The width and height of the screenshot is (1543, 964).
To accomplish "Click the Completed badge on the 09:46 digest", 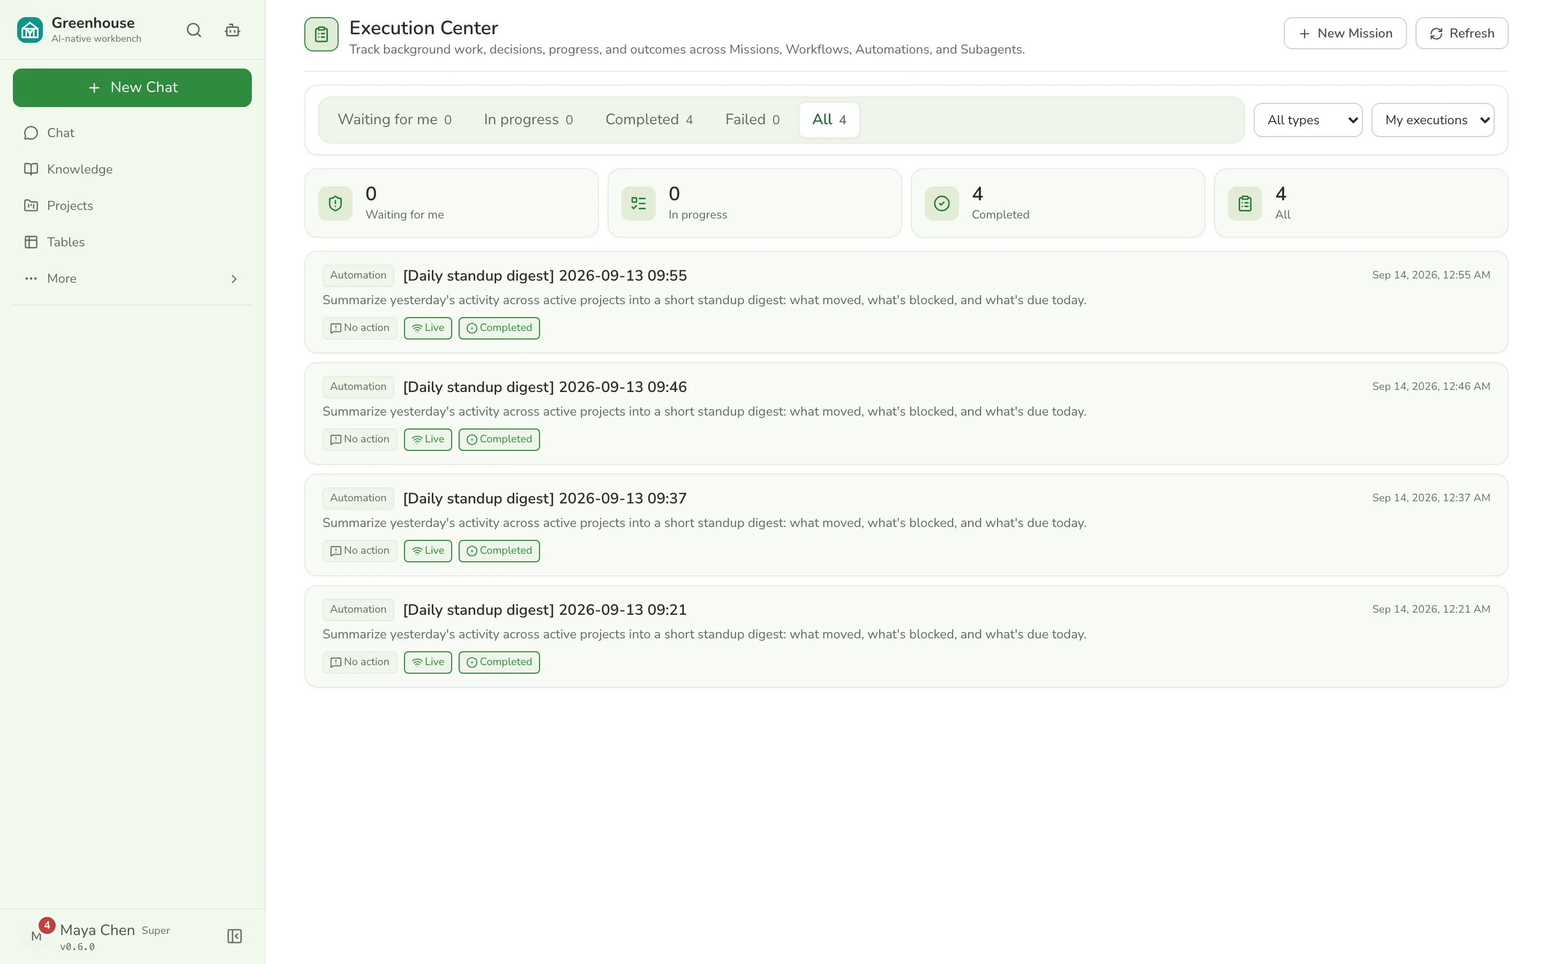I will tap(499, 439).
